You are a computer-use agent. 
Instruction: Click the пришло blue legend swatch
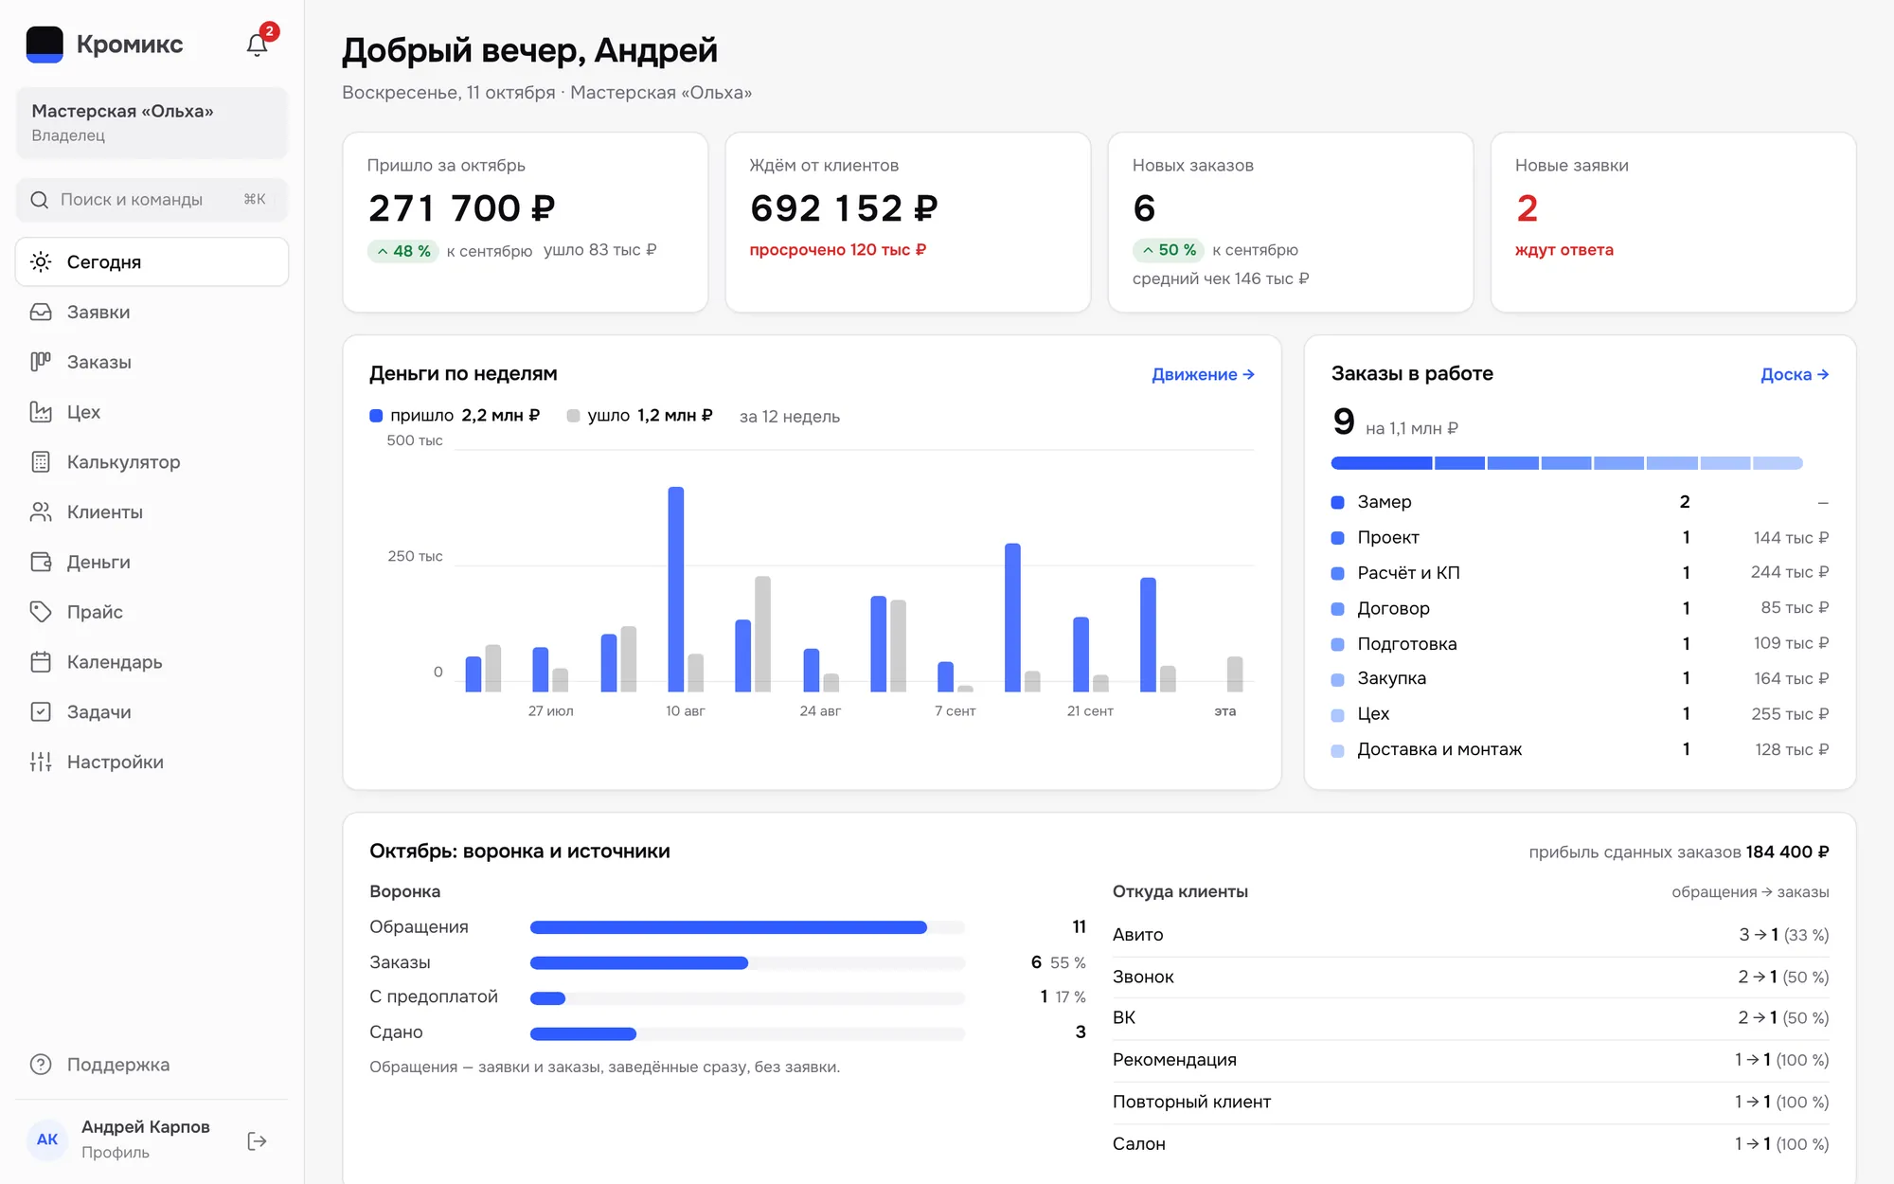coord(376,416)
